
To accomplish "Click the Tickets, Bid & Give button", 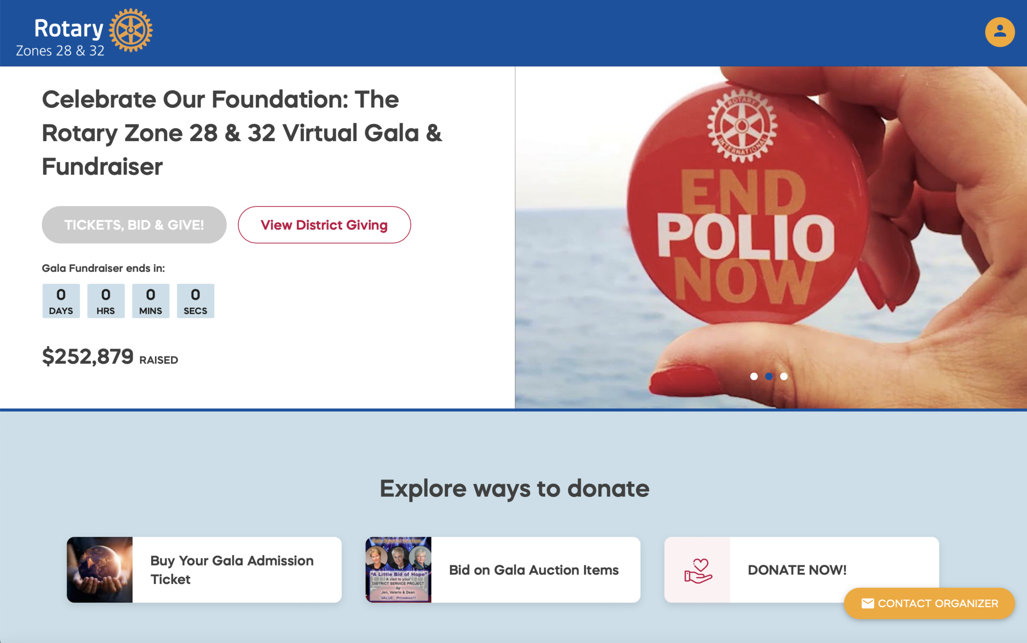I will [x=134, y=225].
